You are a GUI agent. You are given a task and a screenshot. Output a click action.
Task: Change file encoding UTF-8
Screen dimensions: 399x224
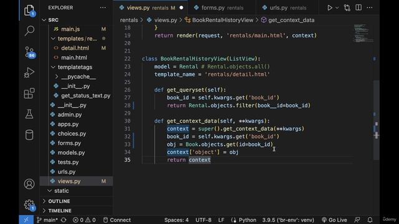coord(203,220)
